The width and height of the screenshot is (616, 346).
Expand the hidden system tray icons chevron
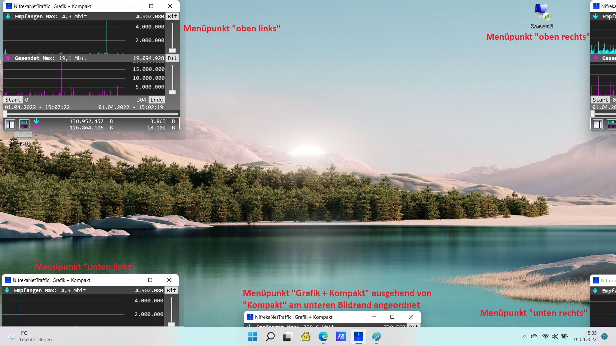tap(524, 336)
